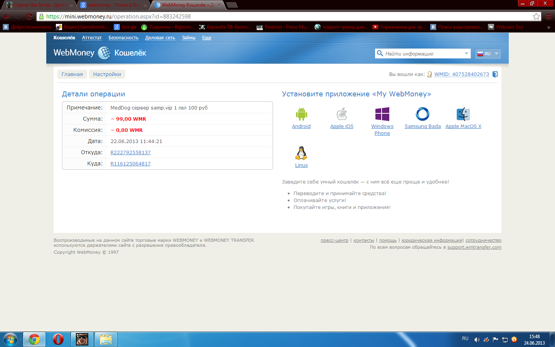The height and width of the screenshot is (347, 555).
Task: Open support.wmtransfer.com link
Action: [474, 247]
